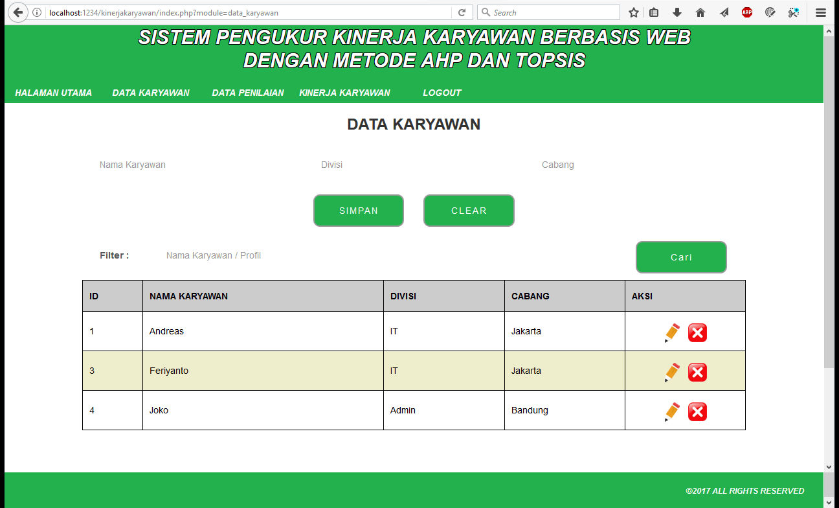Open the KINERJA KARYAWAN menu item
The height and width of the screenshot is (508, 839).
(344, 93)
